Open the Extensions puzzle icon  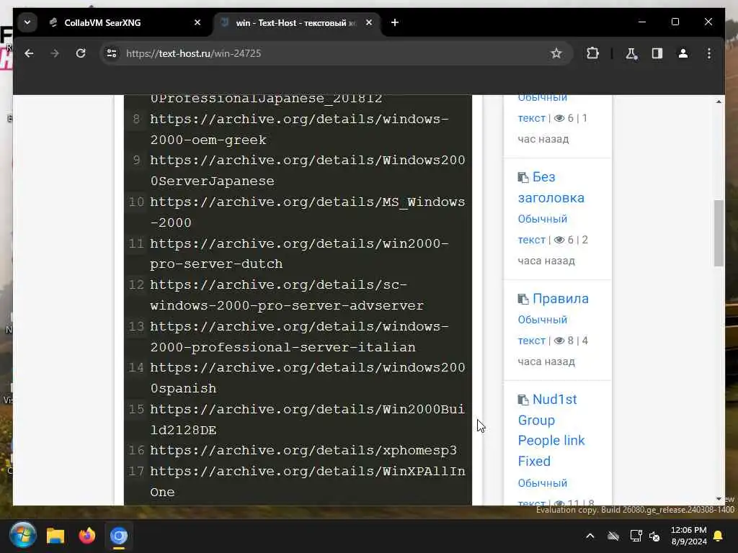click(592, 53)
